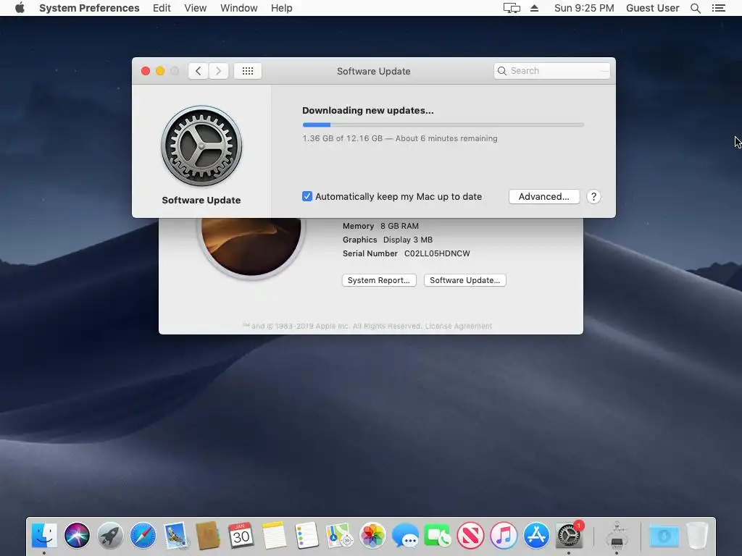Open the System Preferences menu
The height and width of the screenshot is (556, 742).
[x=89, y=8]
